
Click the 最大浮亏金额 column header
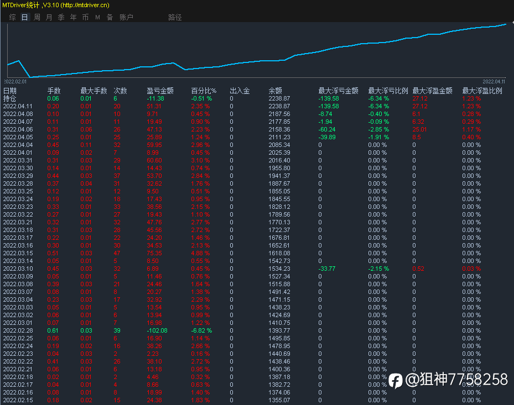(x=338, y=91)
